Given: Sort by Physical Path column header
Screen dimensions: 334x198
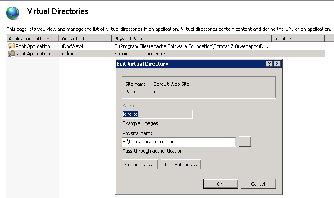Looking at the screenshot, I should 128,39.
